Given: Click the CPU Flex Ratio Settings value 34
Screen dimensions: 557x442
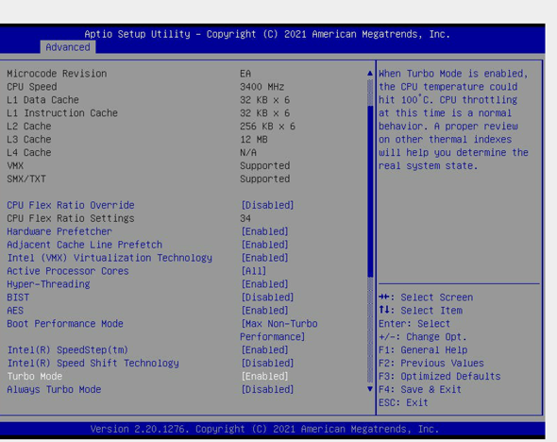Looking at the screenshot, I should pyautogui.click(x=245, y=218).
